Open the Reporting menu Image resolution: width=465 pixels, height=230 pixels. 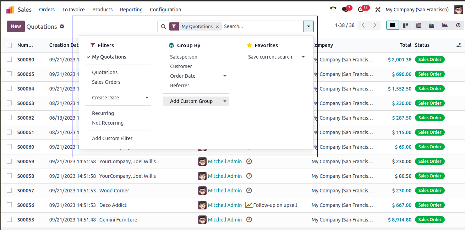tap(131, 10)
